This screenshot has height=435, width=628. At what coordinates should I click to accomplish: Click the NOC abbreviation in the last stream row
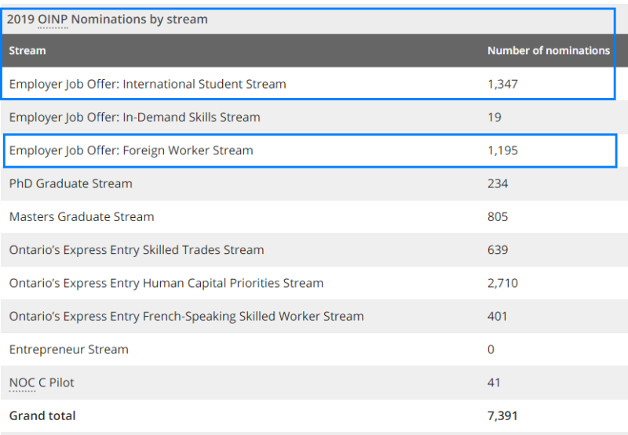(x=22, y=382)
